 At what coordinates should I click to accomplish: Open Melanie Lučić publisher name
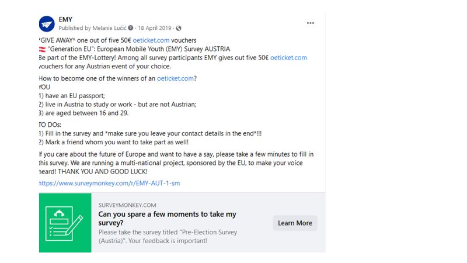[109, 28]
